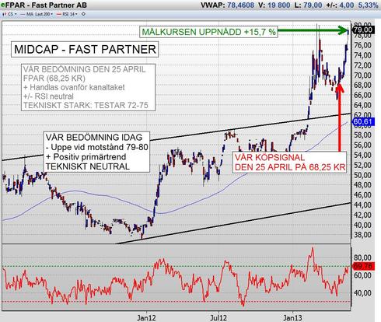Click the + Positiv primärtrend line
Viewport: 381px width, 322px height.
(x=86, y=157)
